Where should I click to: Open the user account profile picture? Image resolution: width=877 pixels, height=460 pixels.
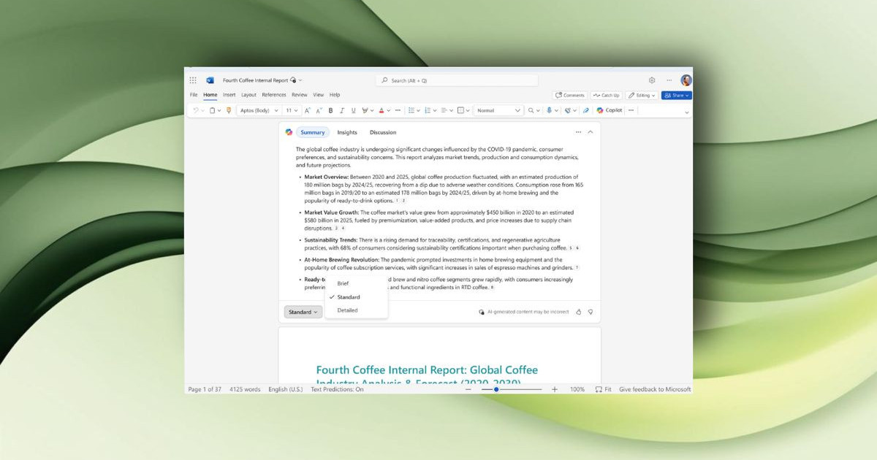(x=686, y=80)
